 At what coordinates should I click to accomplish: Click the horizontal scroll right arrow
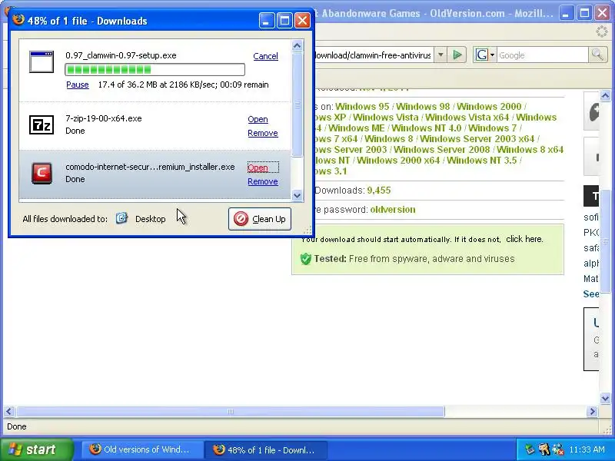pyautogui.click(x=593, y=411)
